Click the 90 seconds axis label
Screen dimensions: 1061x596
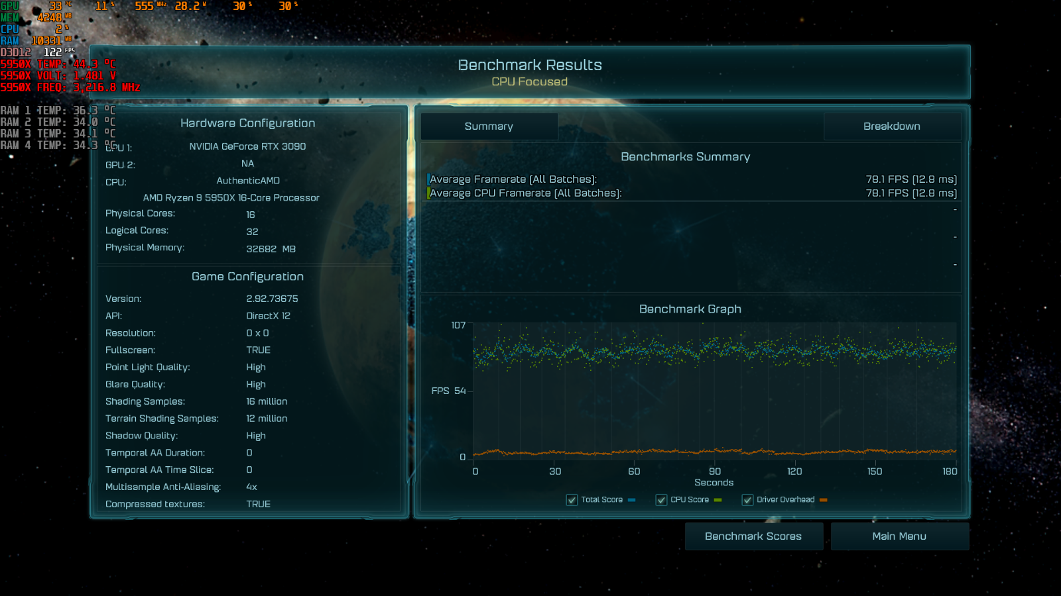coord(715,472)
